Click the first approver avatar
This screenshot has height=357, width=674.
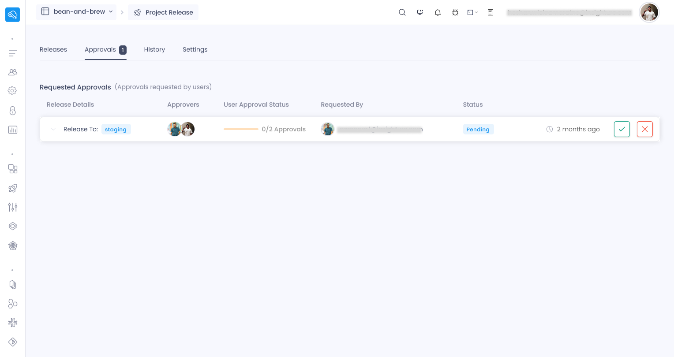point(175,129)
